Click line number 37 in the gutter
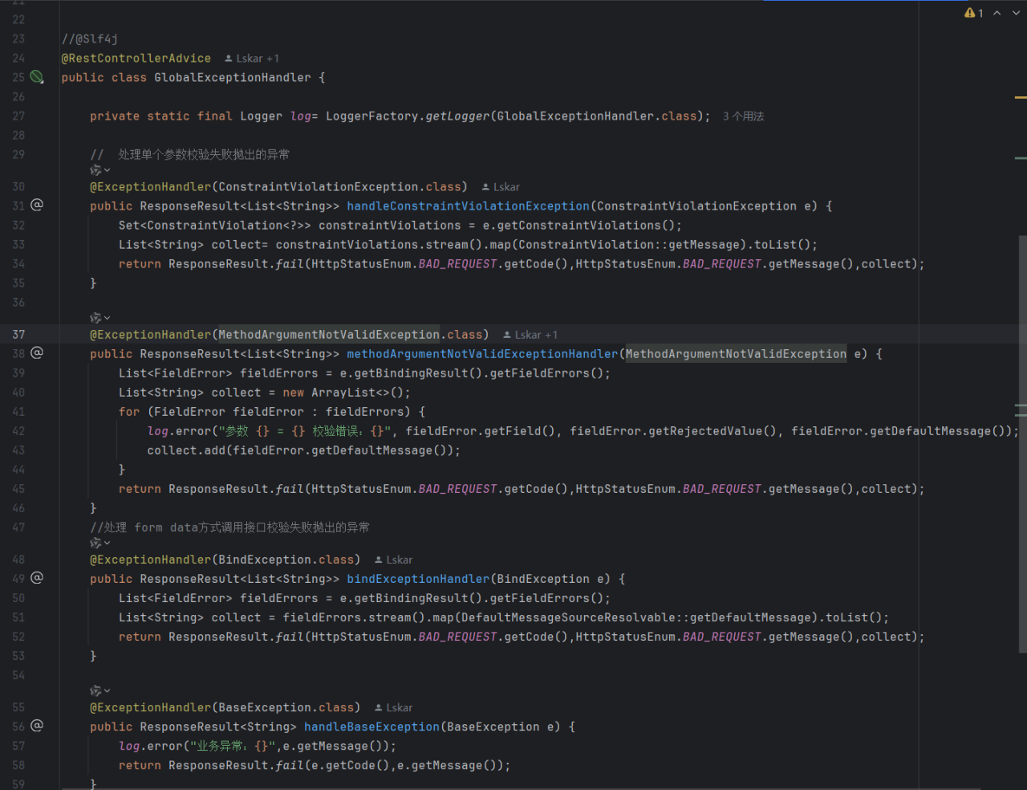The width and height of the screenshot is (1027, 790). tap(18, 335)
